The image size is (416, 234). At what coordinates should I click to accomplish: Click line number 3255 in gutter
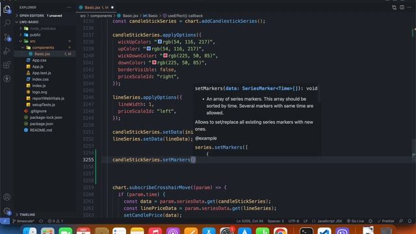(x=88, y=160)
